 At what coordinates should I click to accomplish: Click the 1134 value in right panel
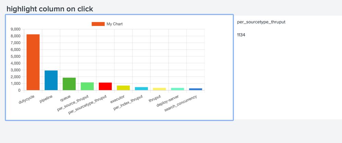241,35
